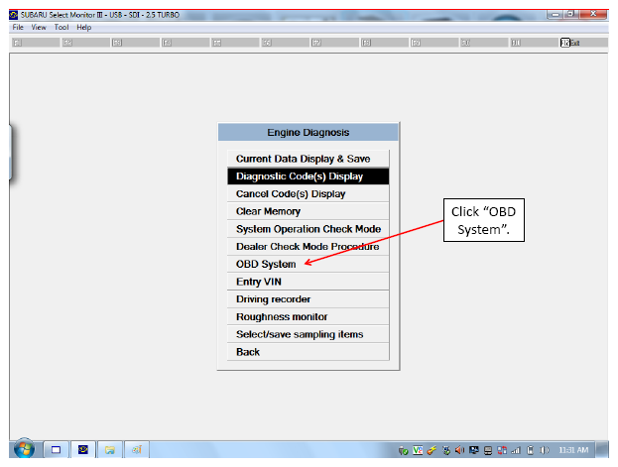Click the wired network tray icon
The width and height of the screenshot is (618, 467).
[x=488, y=450]
